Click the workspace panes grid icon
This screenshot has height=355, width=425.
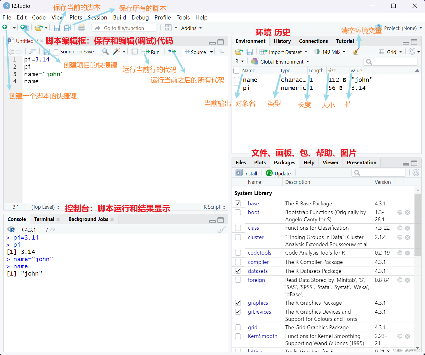pos(168,28)
